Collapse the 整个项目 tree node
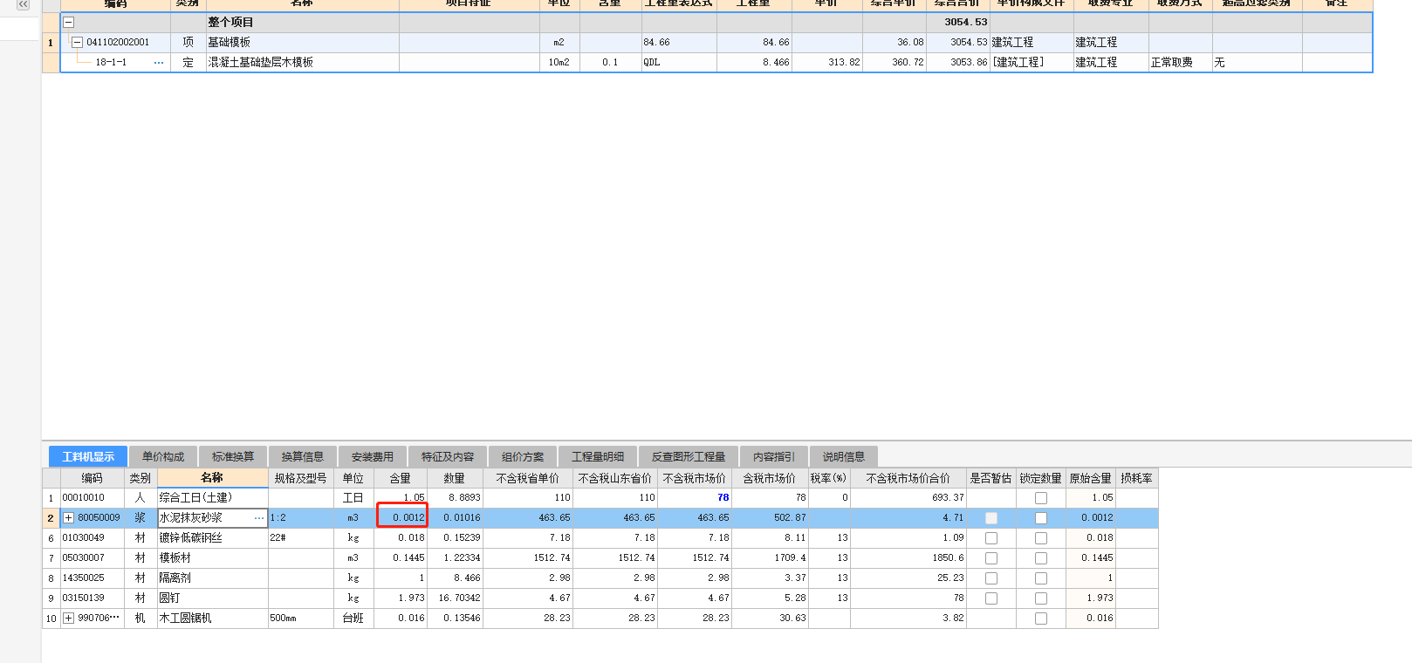The height and width of the screenshot is (663, 1412). (69, 23)
